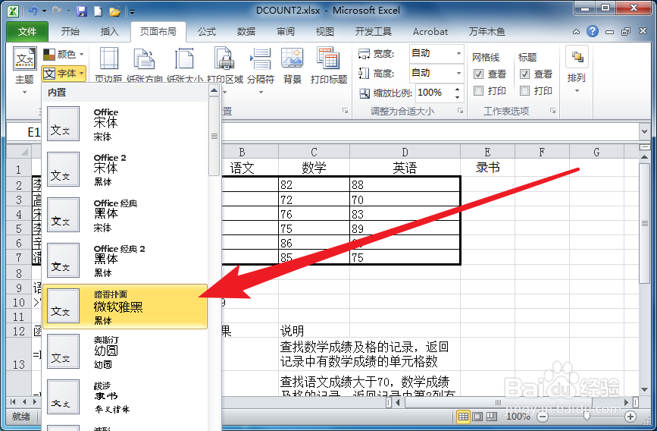Select the Office 宋体 font theme
Image resolution: width=657 pixels, height=431 pixels.
point(125,124)
